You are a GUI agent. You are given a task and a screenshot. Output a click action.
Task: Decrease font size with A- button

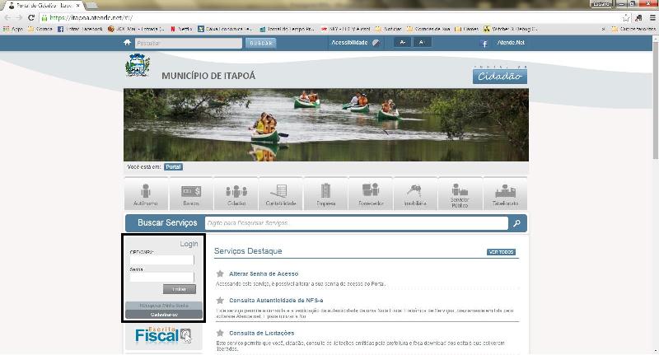click(x=403, y=42)
